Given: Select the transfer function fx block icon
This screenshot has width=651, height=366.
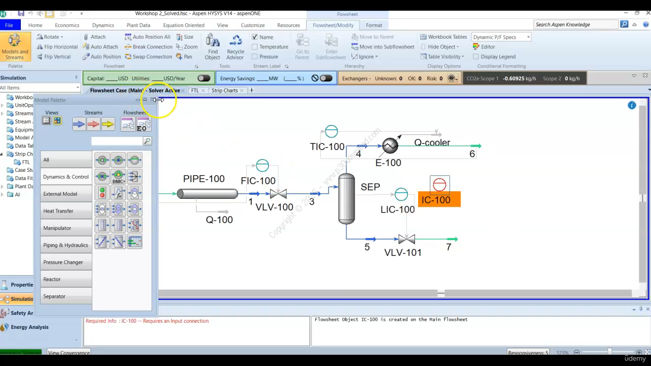Looking at the screenshot, I should click(x=119, y=193).
